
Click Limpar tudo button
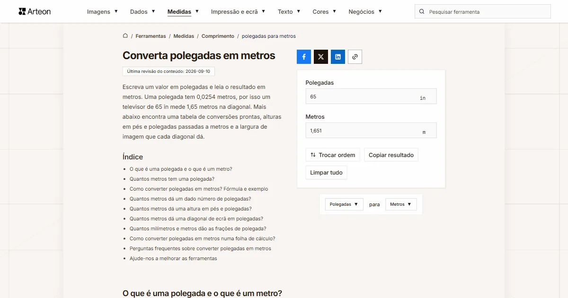pyautogui.click(x=327, y=173)
